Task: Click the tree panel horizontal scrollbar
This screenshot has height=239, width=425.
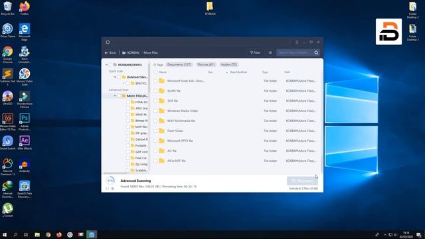Action: 116,173
